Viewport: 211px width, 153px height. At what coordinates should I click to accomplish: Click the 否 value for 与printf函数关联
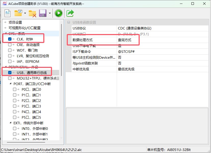tap(120, 63)
